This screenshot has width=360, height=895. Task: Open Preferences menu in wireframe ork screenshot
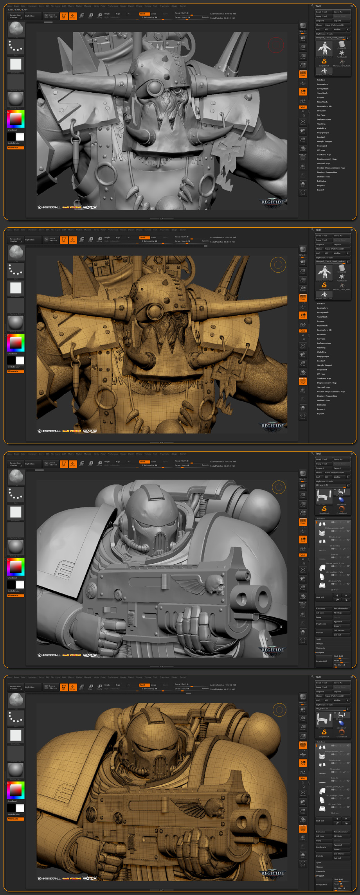113,230
